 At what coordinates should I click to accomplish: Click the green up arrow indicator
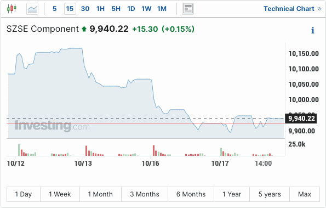84,29
